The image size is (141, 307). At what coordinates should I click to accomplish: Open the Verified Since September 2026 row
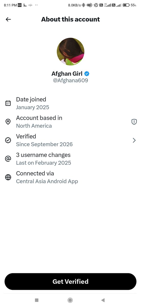coord(70,140)
